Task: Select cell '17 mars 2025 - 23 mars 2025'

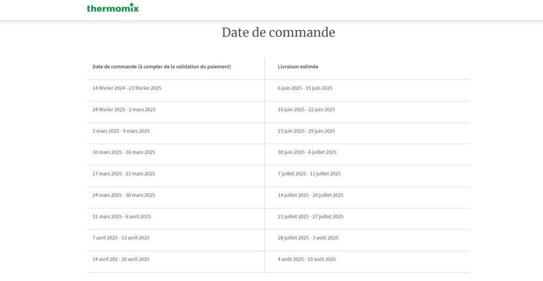Action: click(124, 174)
